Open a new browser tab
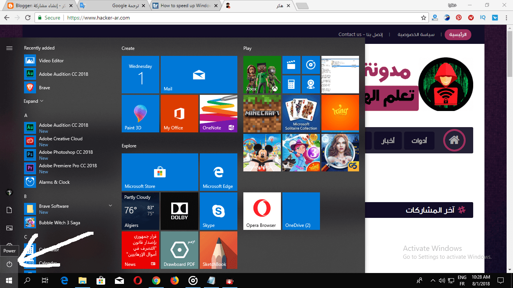Screen dimensions: 513x288 click(x=302, y=6)
